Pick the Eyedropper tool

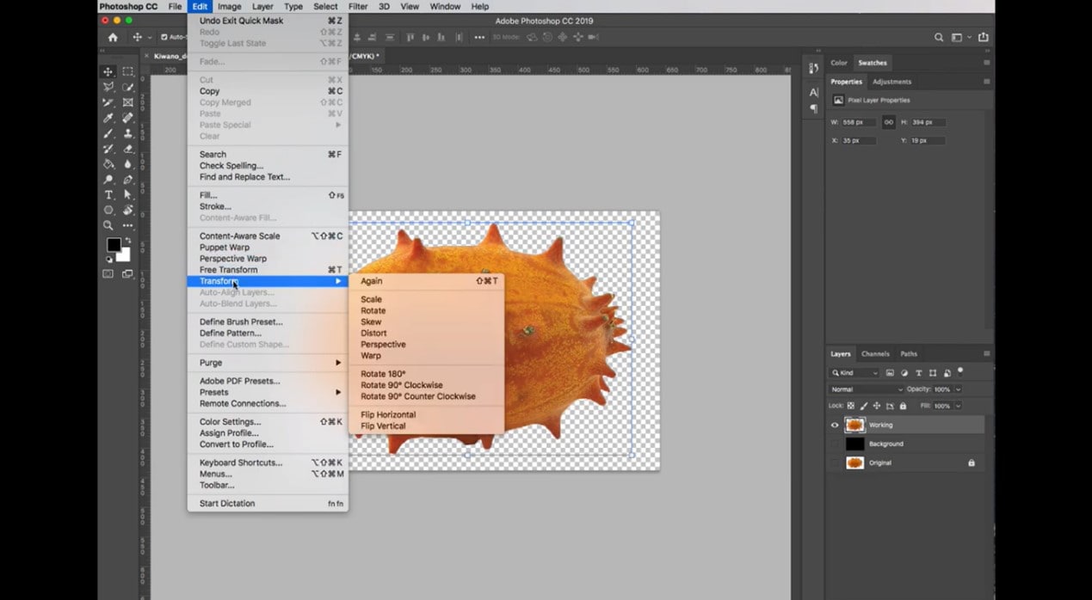[x=108, y=118]
